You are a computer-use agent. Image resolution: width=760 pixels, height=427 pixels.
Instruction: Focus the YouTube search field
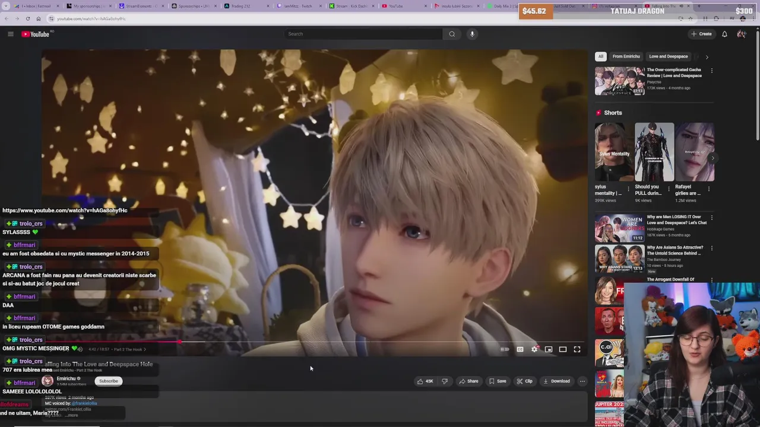click(x=363, y=34)
